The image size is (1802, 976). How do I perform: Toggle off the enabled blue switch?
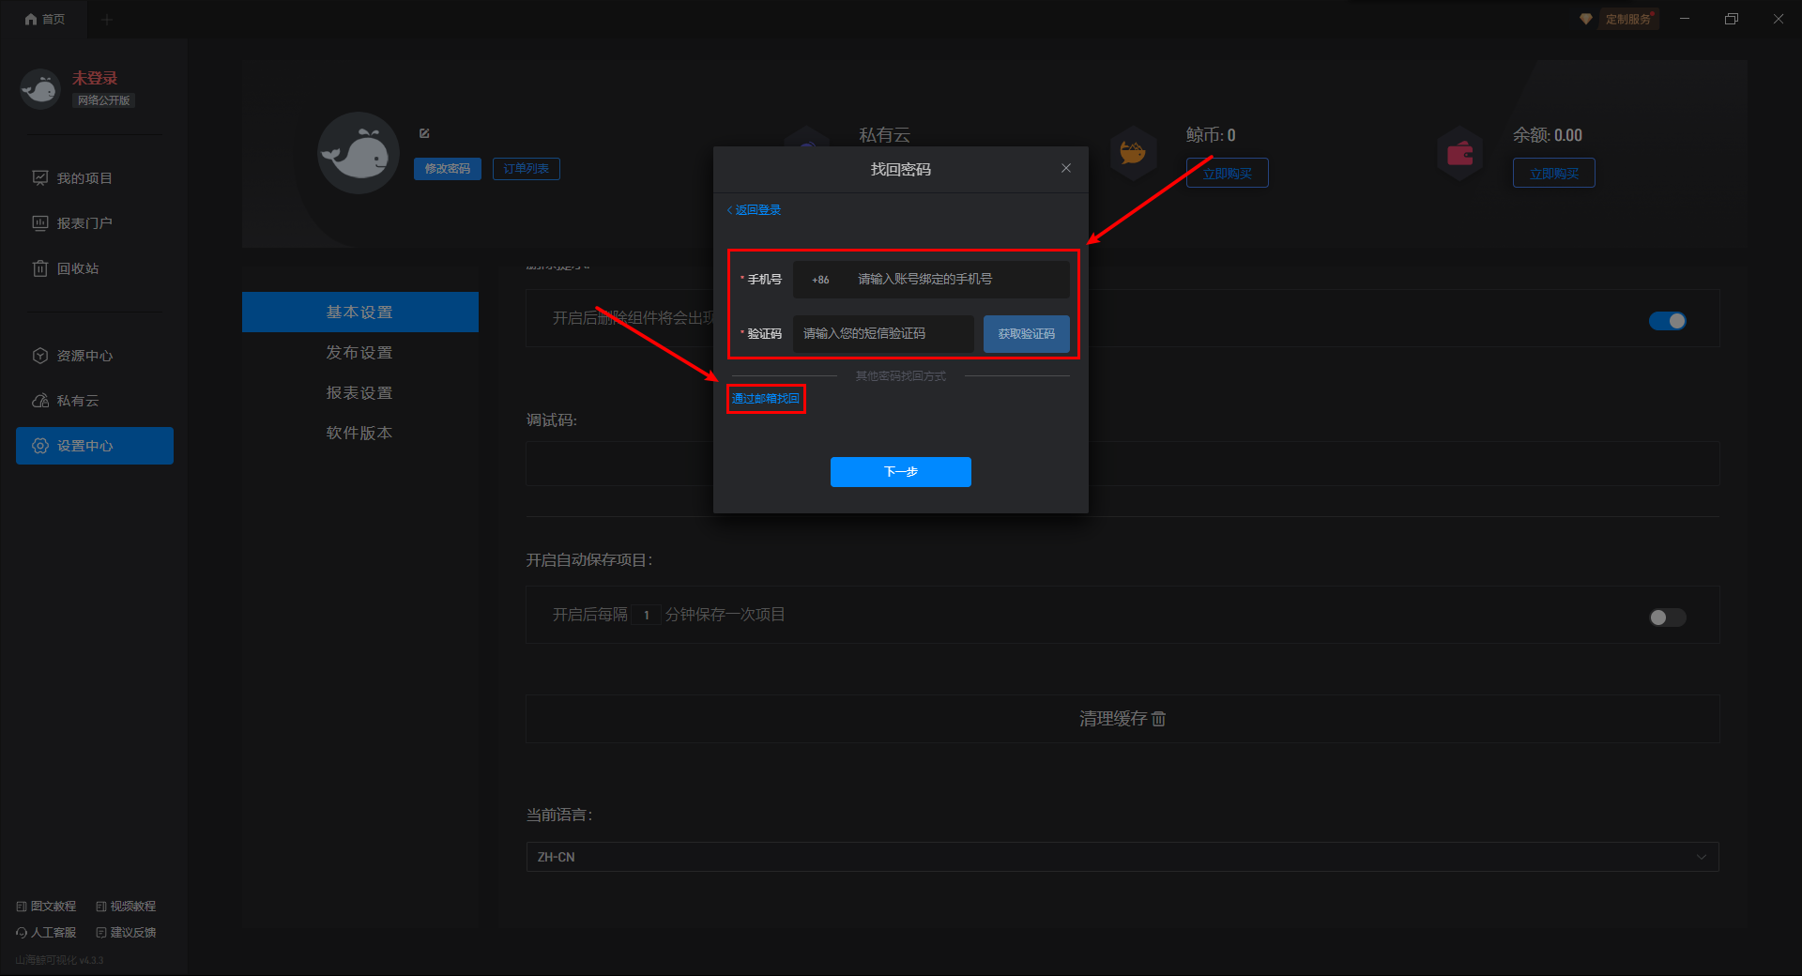pyautogui.click(x=1667, y=321)
